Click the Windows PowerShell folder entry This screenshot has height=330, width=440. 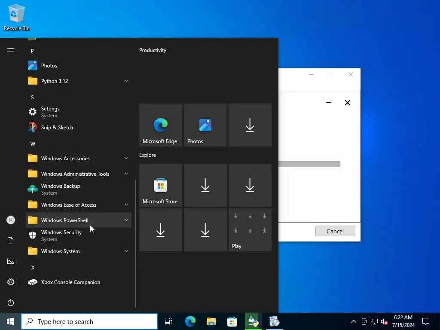pos(79,220)
